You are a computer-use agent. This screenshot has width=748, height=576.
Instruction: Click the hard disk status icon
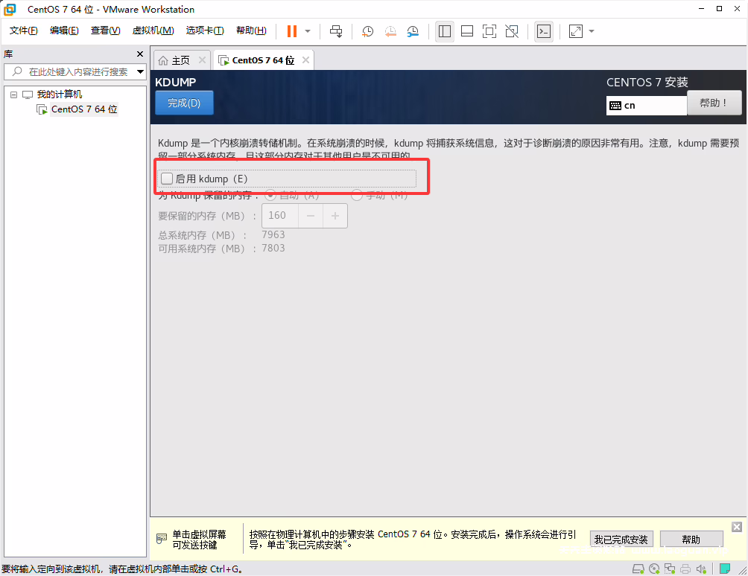[x=638, y=569]
